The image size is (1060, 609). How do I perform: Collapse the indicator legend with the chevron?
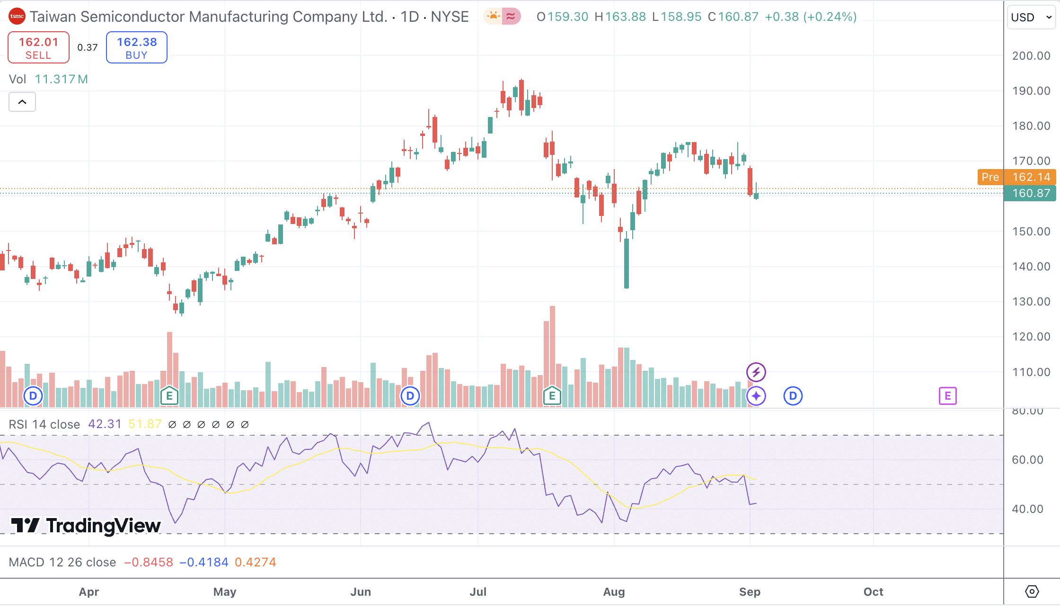(22, 102)
